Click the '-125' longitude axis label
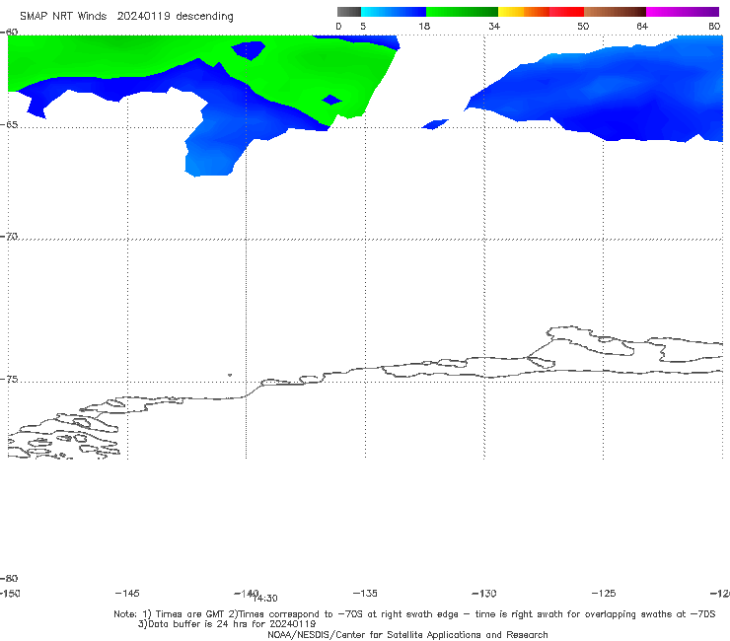 point(604,593)
